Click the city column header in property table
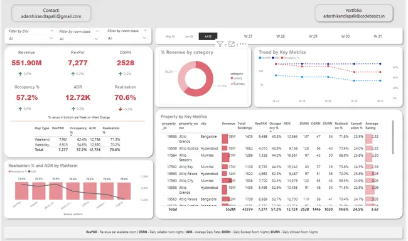Viewport: 408px width, 241px height. point(203,124)
